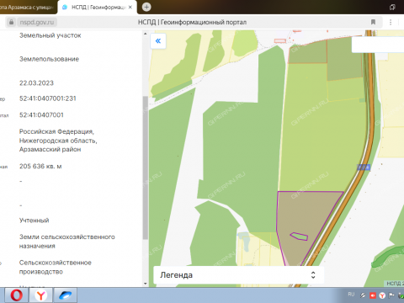Click the RU language indicator

coord(351,295)
